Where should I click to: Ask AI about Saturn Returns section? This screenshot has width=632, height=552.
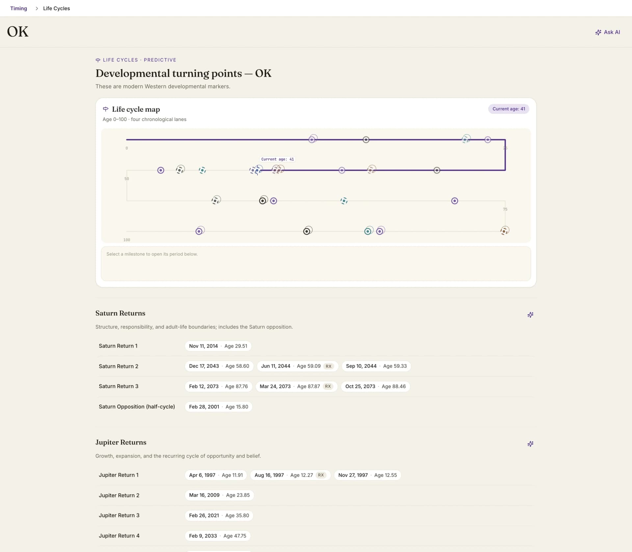[530, 315]
